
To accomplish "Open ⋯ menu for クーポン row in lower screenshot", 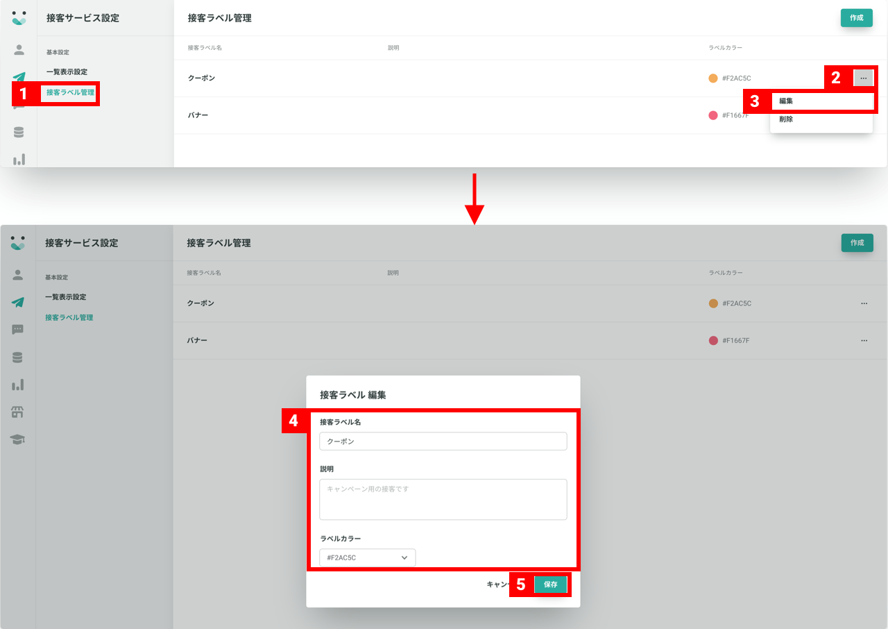I will [x=864, y=303].
